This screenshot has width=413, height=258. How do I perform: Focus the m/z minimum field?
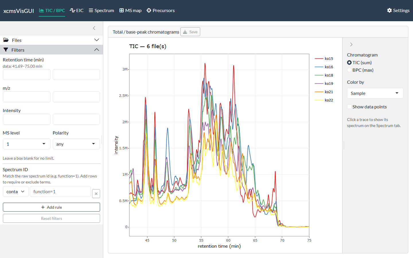(x=27, y=97)
